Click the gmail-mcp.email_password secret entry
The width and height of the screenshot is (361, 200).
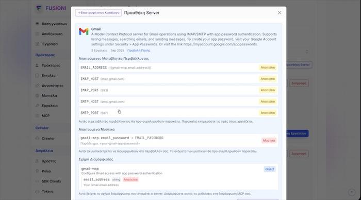point(178,140)
